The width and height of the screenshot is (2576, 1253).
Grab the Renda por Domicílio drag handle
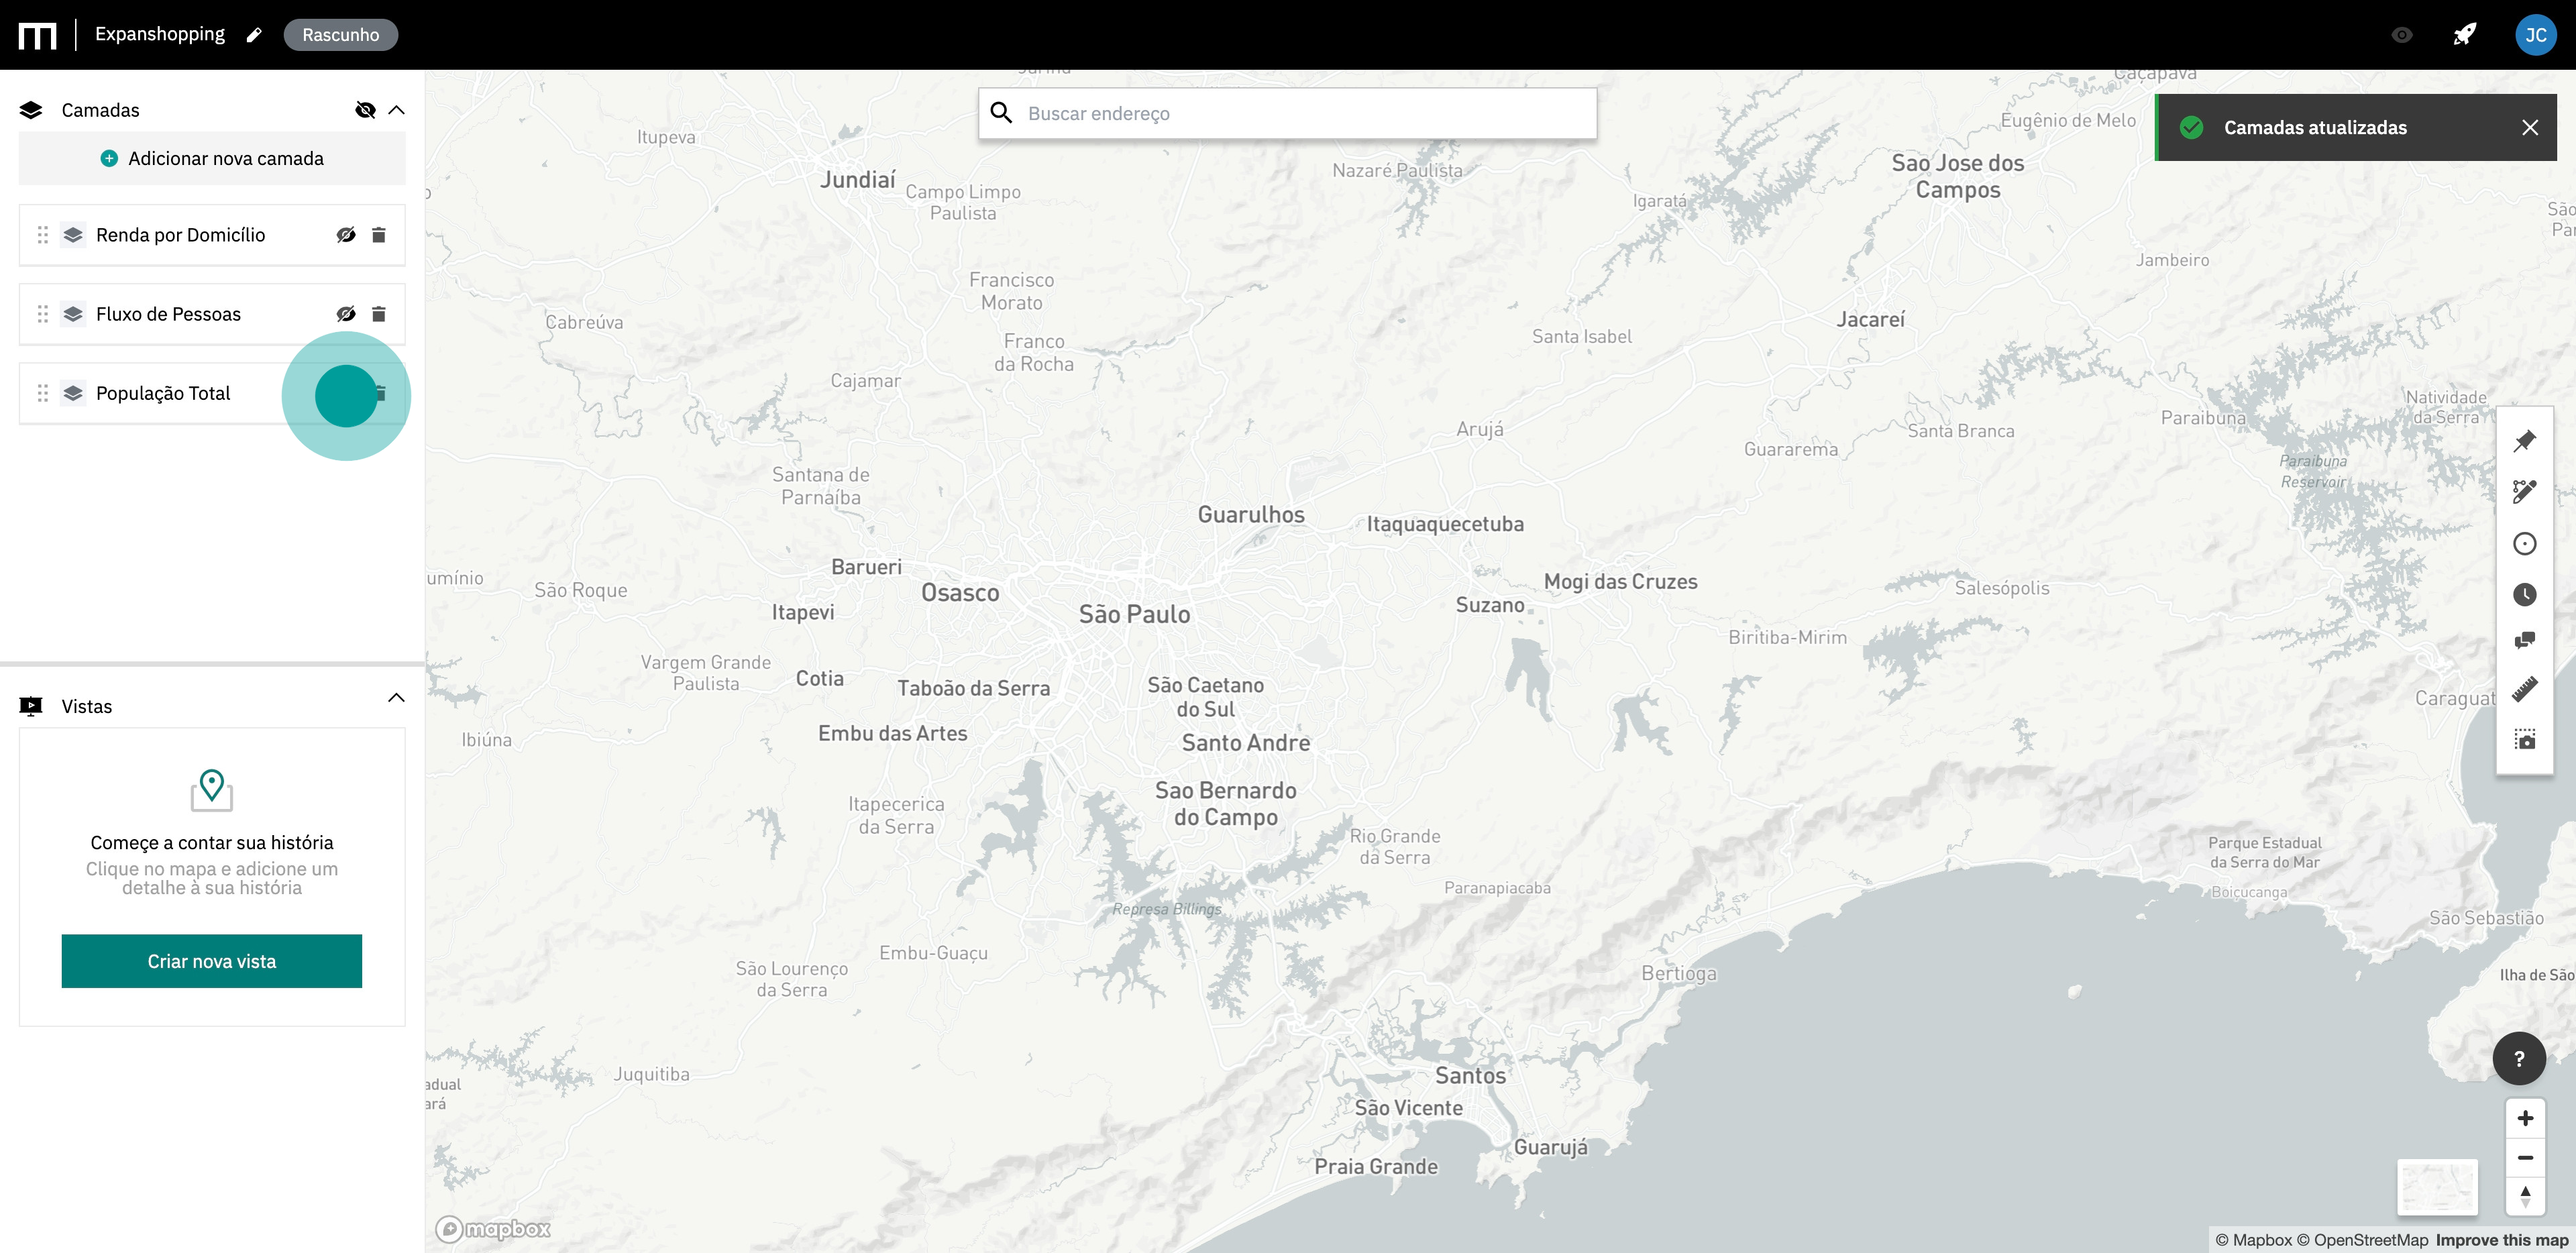click(42, 235)
